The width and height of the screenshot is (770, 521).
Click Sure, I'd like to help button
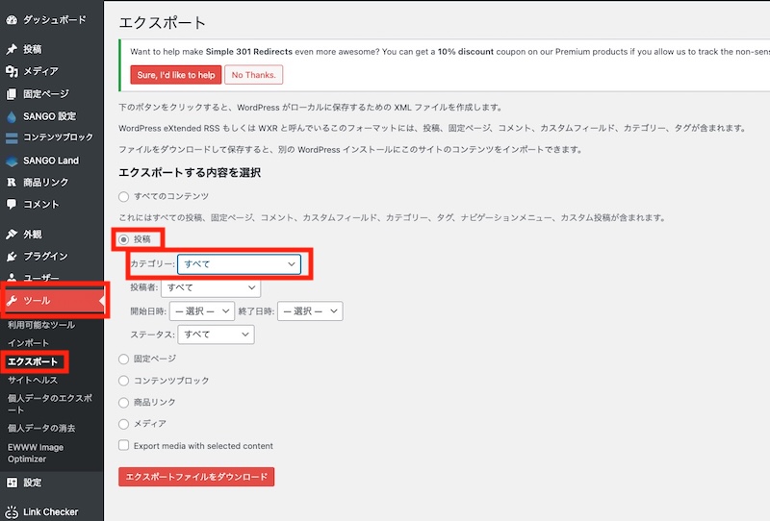pos(176,75)
